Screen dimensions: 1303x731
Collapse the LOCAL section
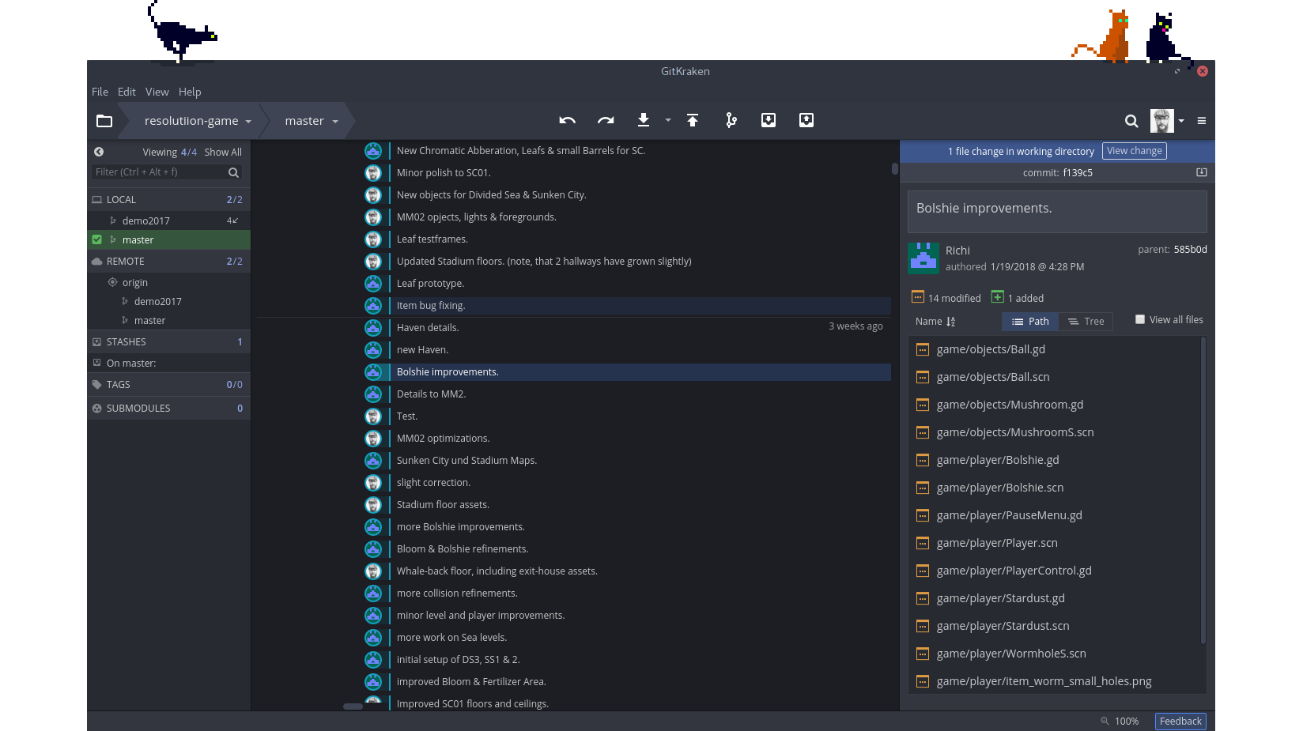(168, 200)
